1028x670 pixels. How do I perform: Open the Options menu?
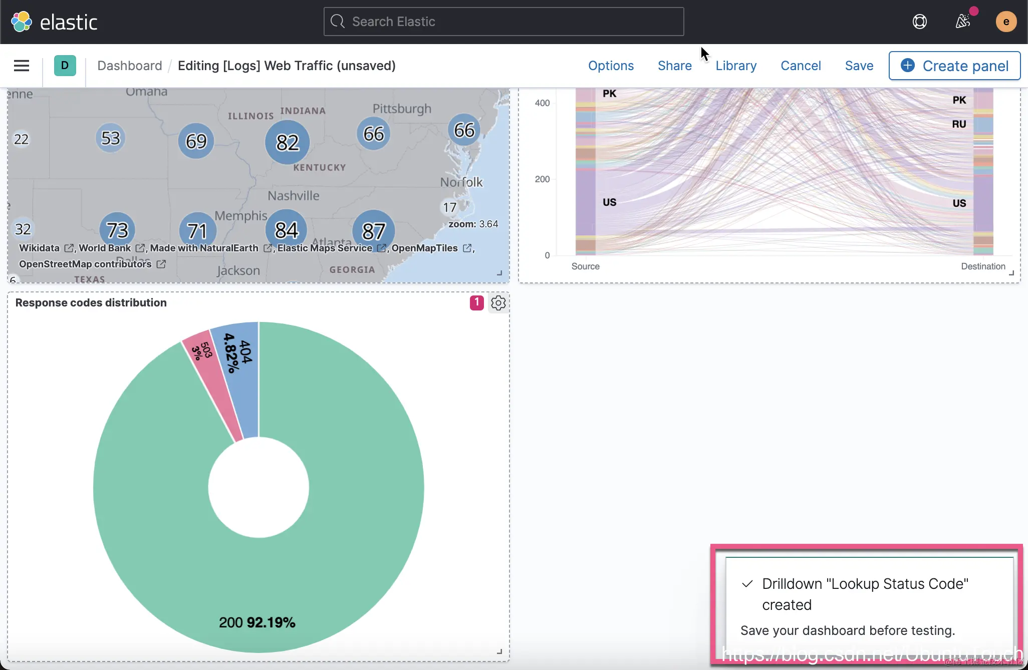point(611,66)
